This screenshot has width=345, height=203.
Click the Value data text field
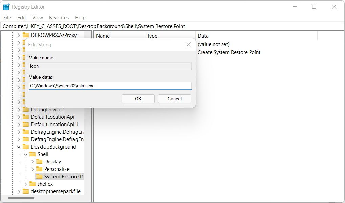110,86
